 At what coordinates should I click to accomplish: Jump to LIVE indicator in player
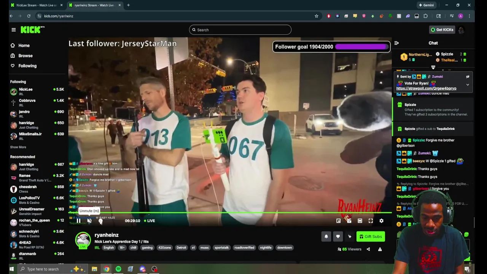tap(150, 221)
